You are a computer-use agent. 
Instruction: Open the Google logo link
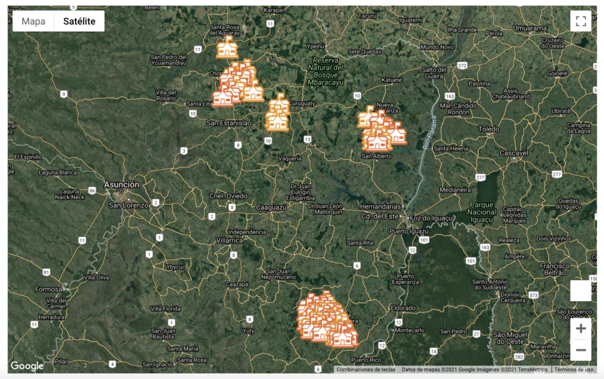point(27,366)
